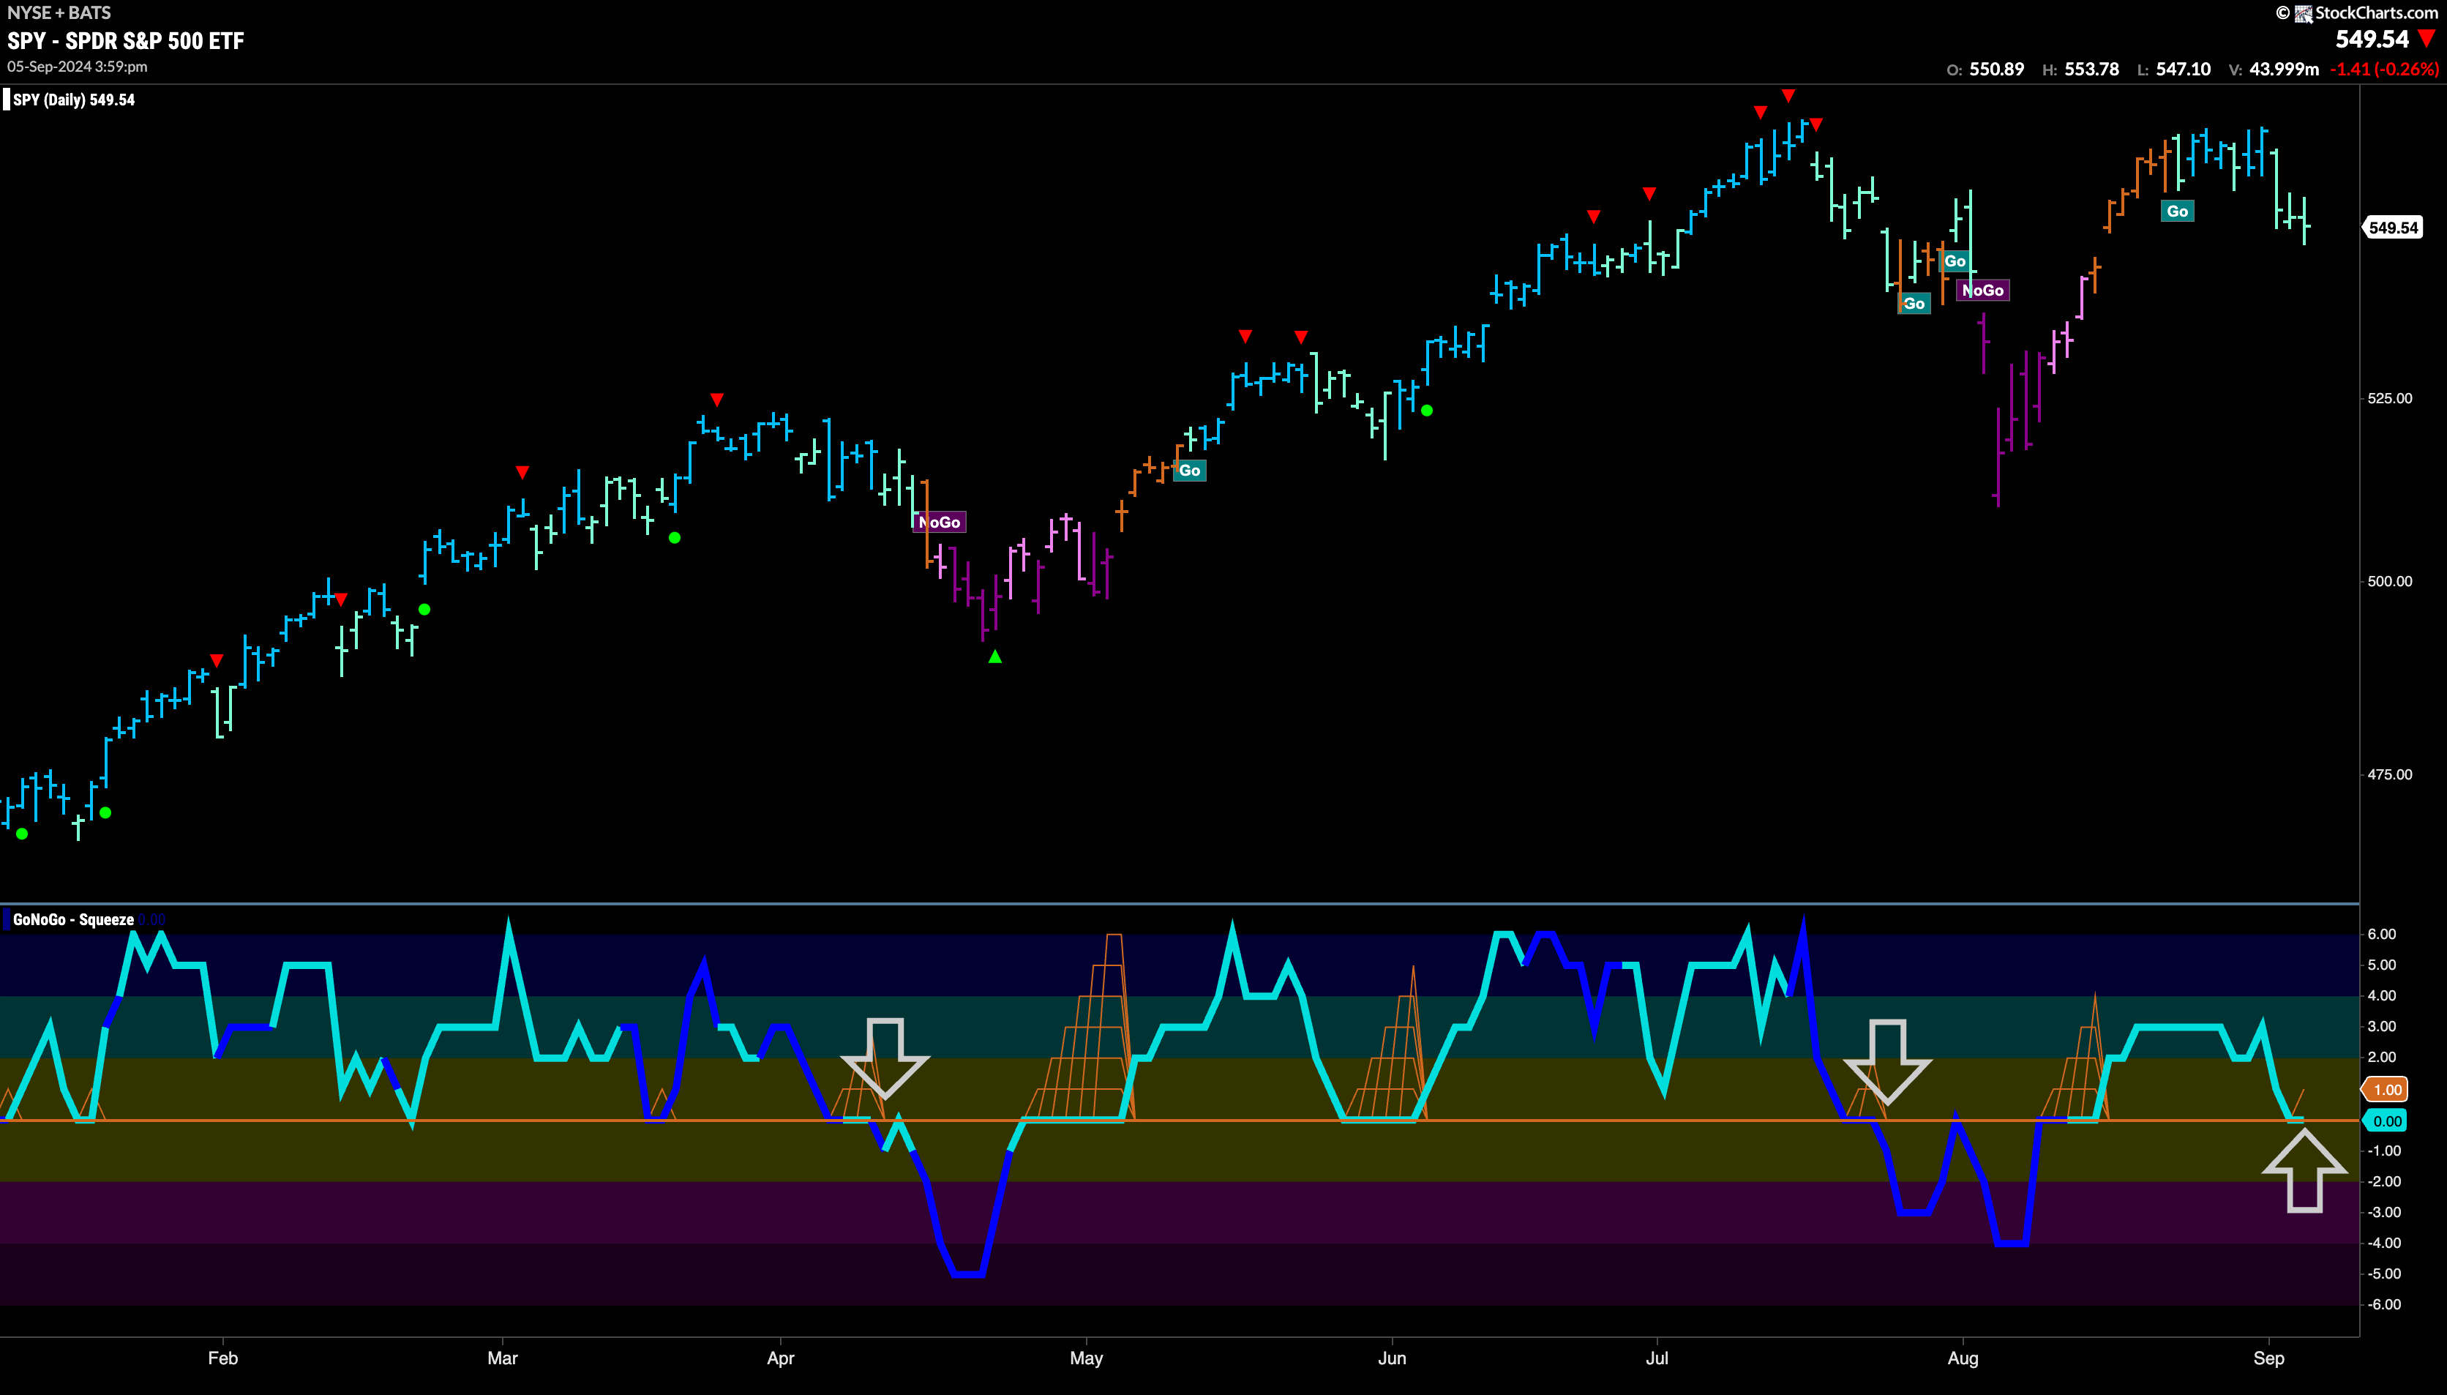Click the NYSE + BATS exchange label

tap(59, 12)
